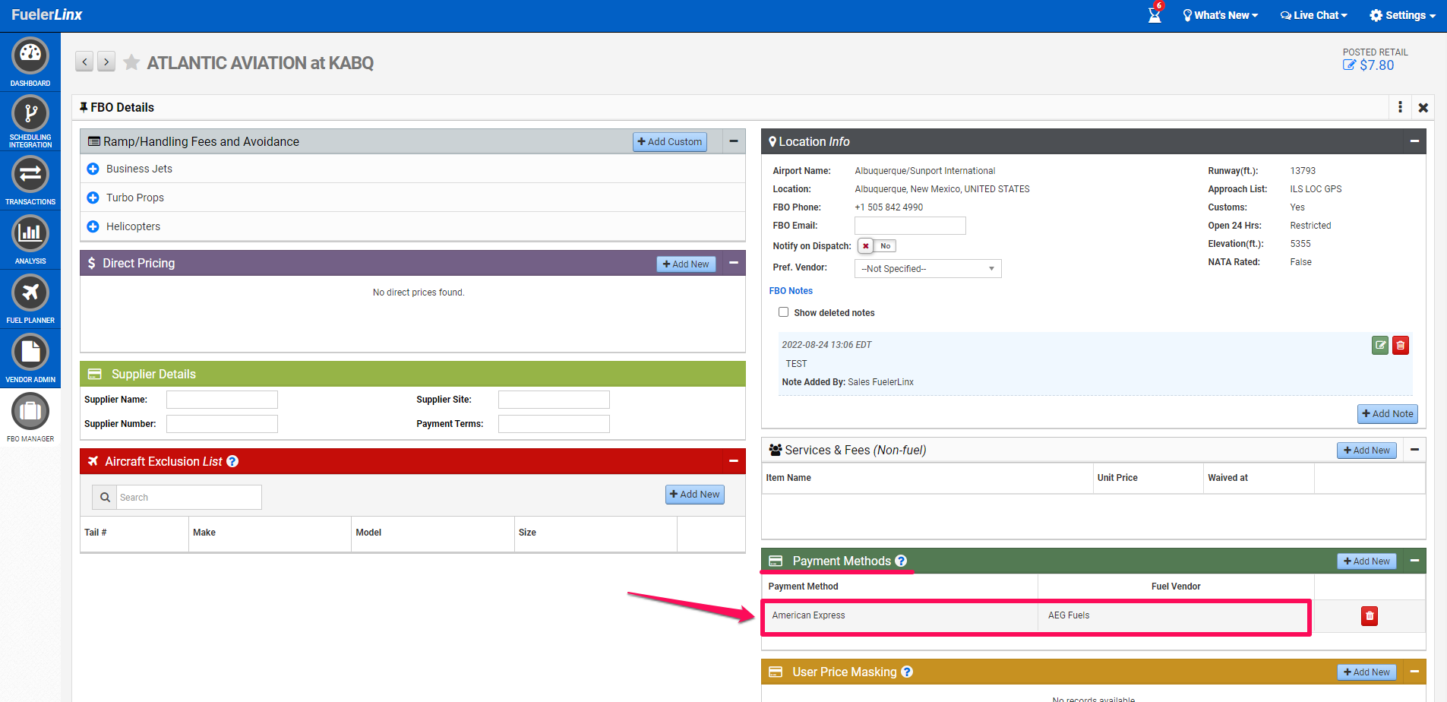Open help for User Price Masking
This screenshot has height=702, width=1447.
(907, 672)
